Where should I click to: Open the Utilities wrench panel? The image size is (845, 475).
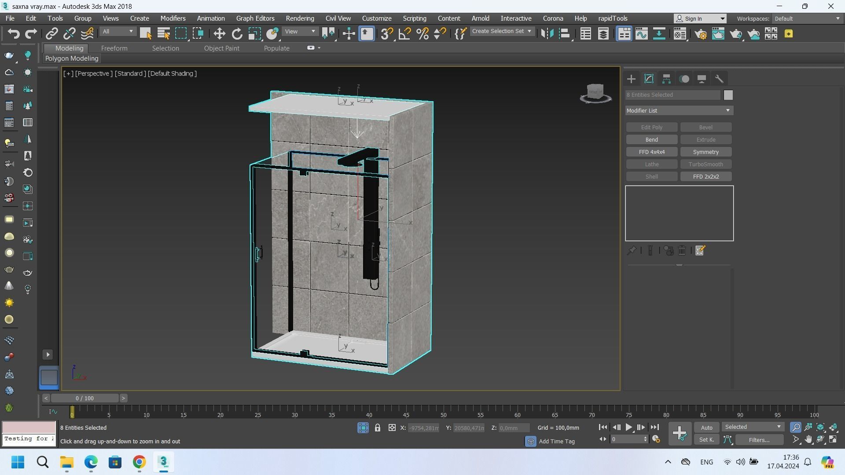click(719, 79)
